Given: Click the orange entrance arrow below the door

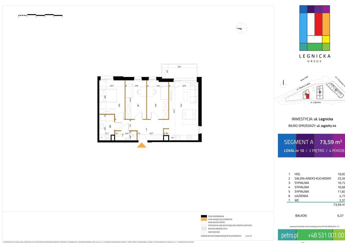Looking at the screenshot, I should click(141, 145).
